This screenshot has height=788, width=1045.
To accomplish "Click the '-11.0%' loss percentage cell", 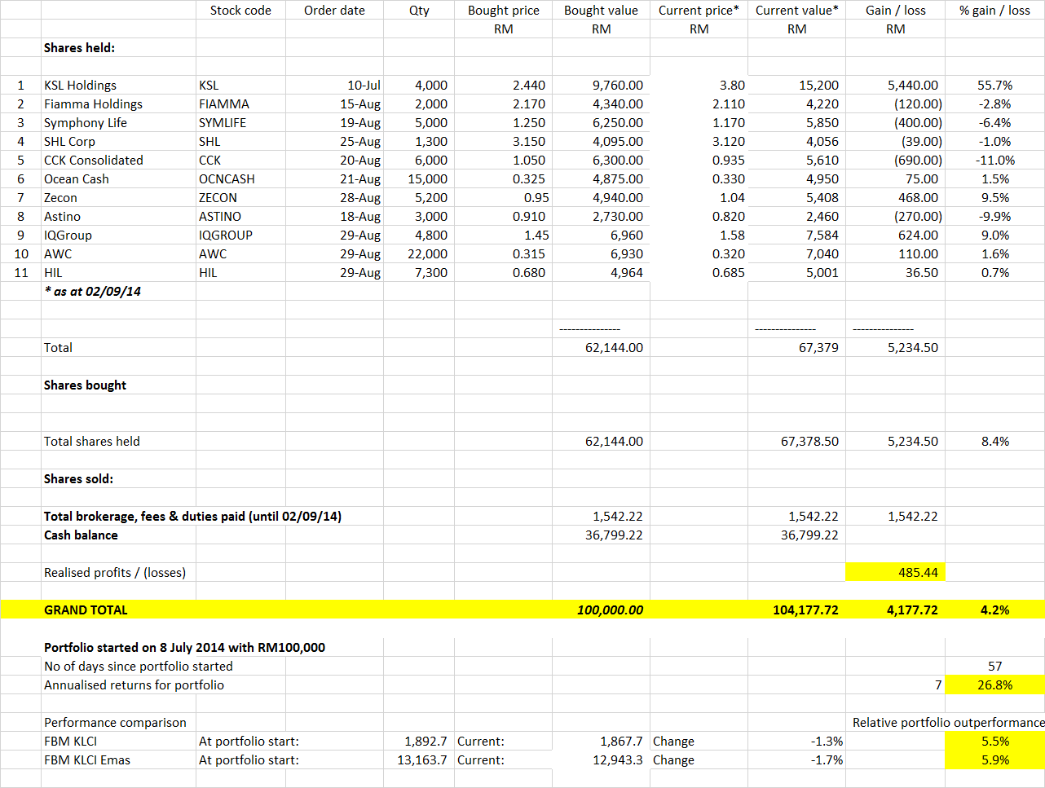I will [x=994, y=160].
